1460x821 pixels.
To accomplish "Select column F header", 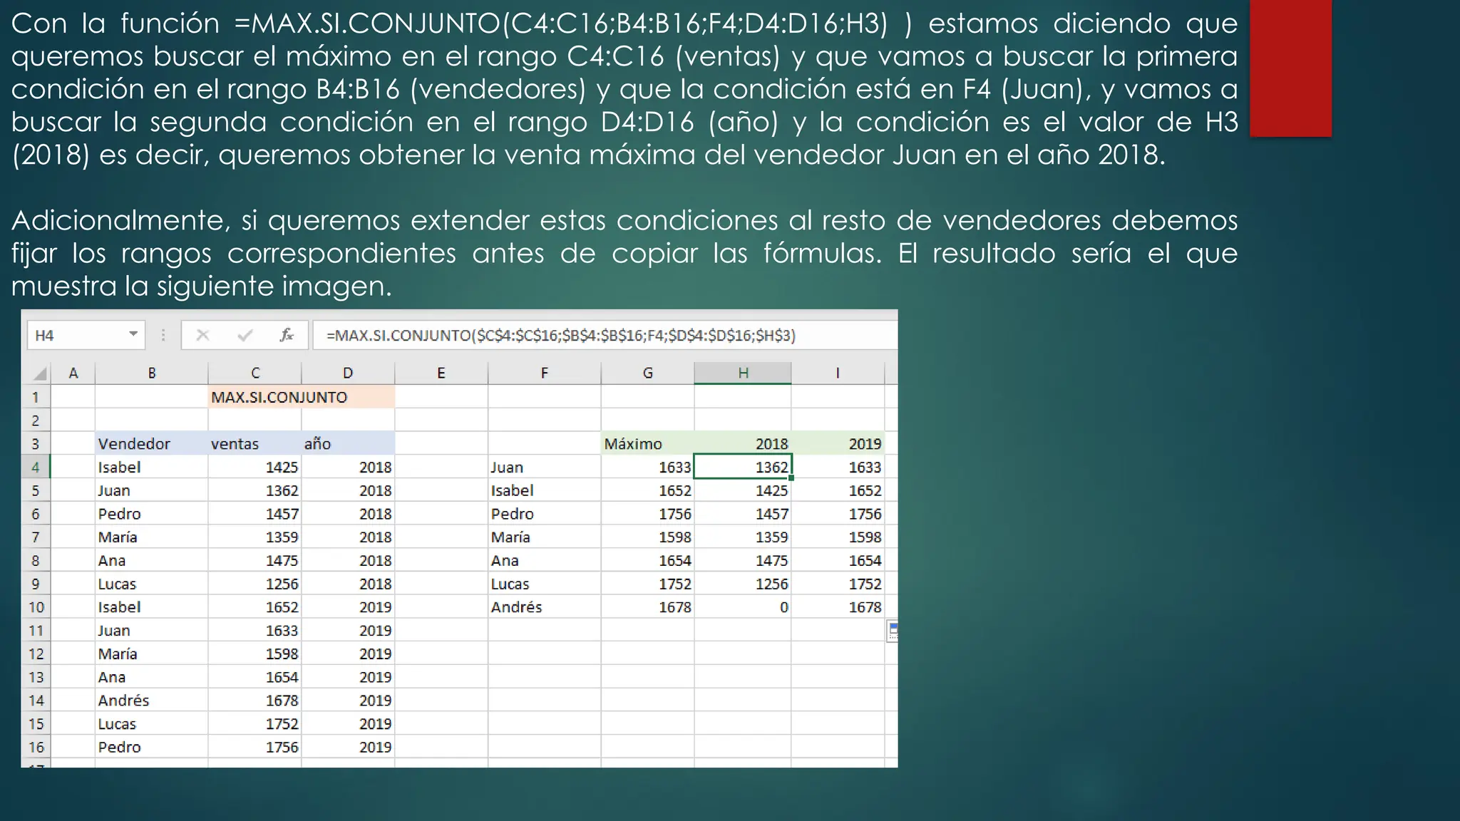I will point(545,373).
